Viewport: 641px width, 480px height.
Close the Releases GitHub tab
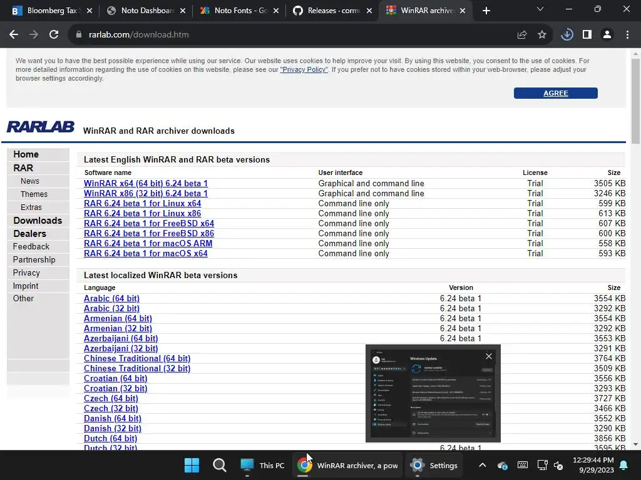(x=369, y=11)
